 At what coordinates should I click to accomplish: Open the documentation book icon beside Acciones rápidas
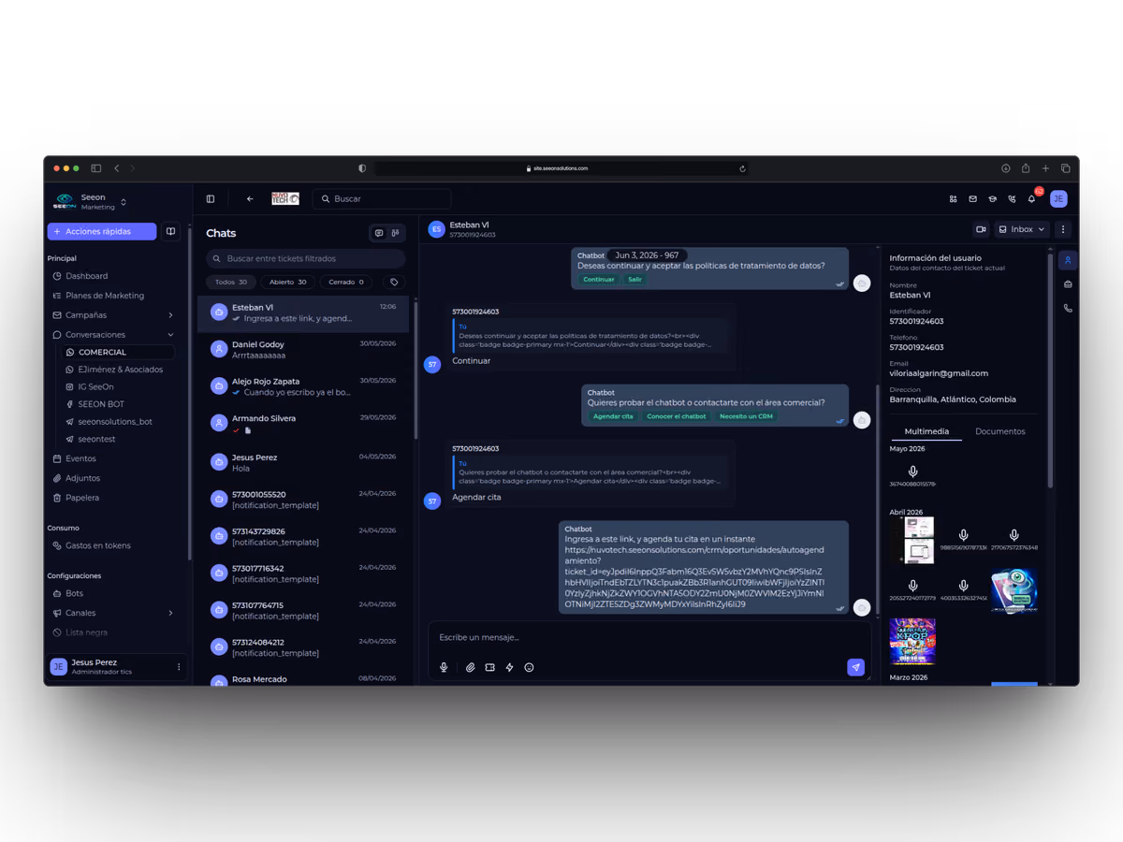coord(170,231)
